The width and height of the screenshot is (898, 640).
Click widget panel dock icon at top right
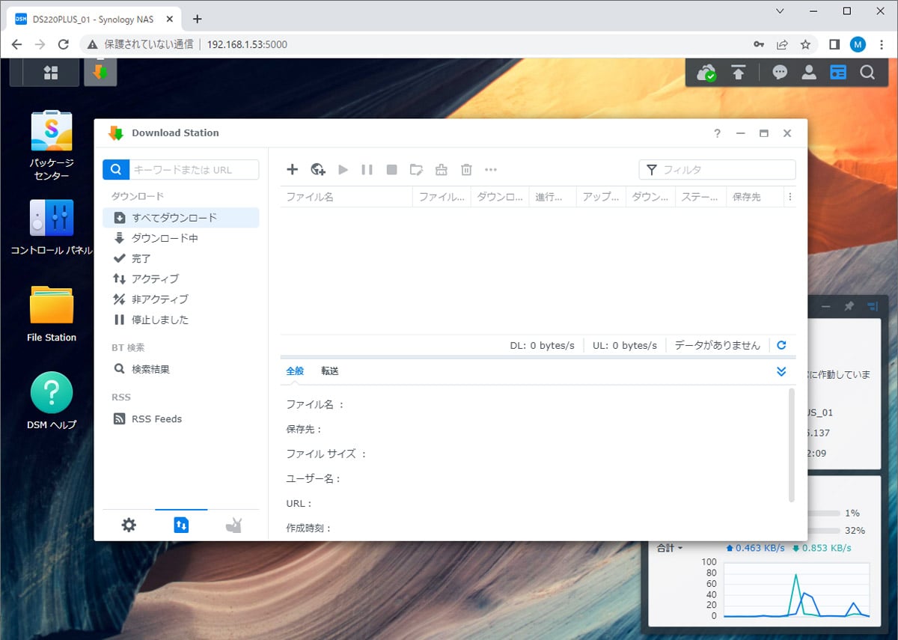pyautogui.click(x=872, y=306)
